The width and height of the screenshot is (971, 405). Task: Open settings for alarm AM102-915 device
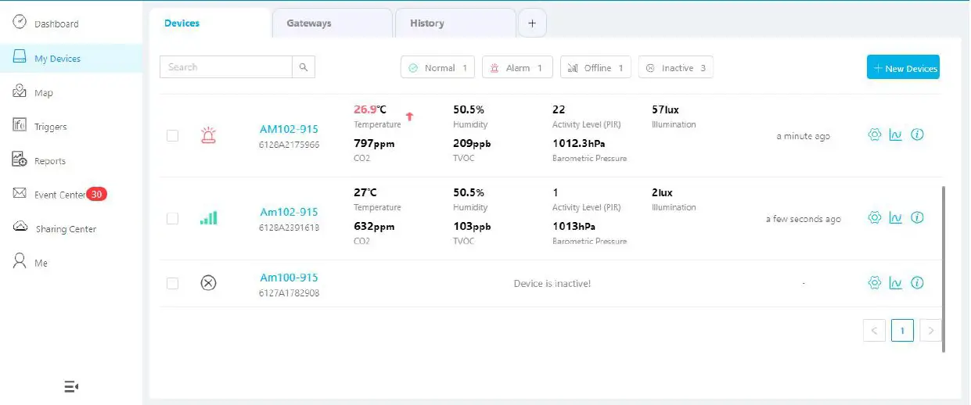click(x=875, y=134)
